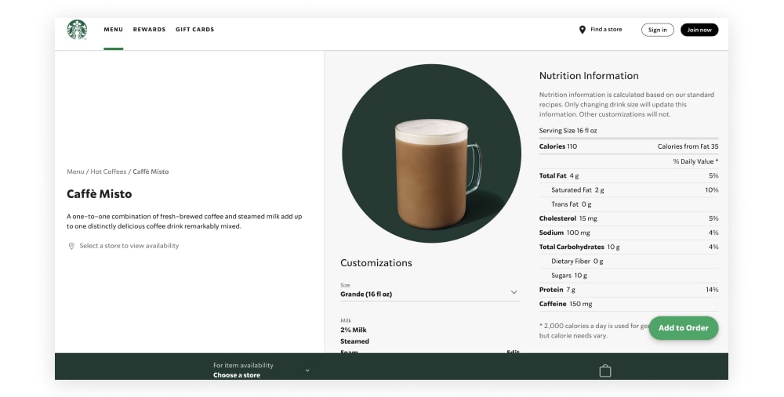Viewport: 784px width, 397px height.
Task: Navigate to Menu breadcrumb link
Action: pyautogui.click(x=75, y=171)
